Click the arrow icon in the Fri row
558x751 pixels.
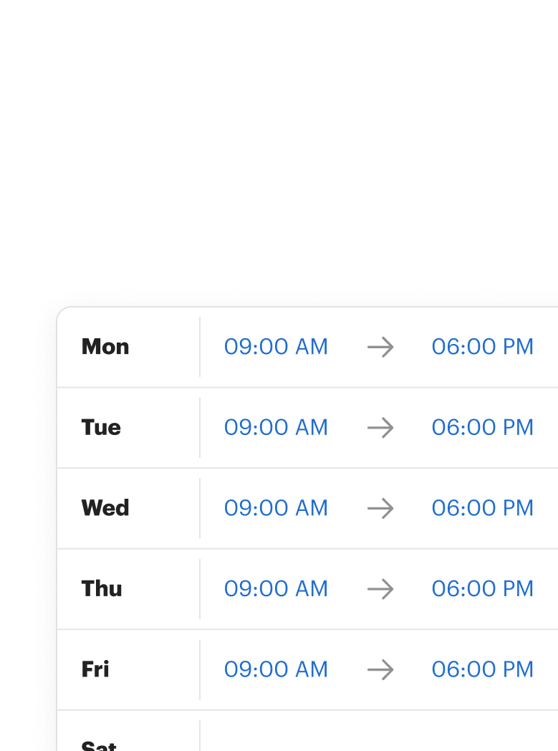pos(380,670)
